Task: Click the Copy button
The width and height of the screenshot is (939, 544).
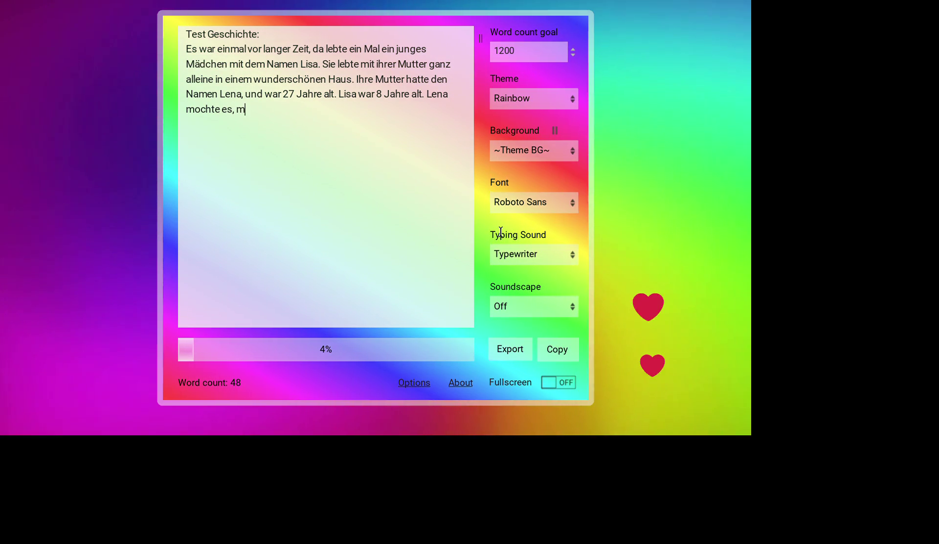Action: pos(558,350)
